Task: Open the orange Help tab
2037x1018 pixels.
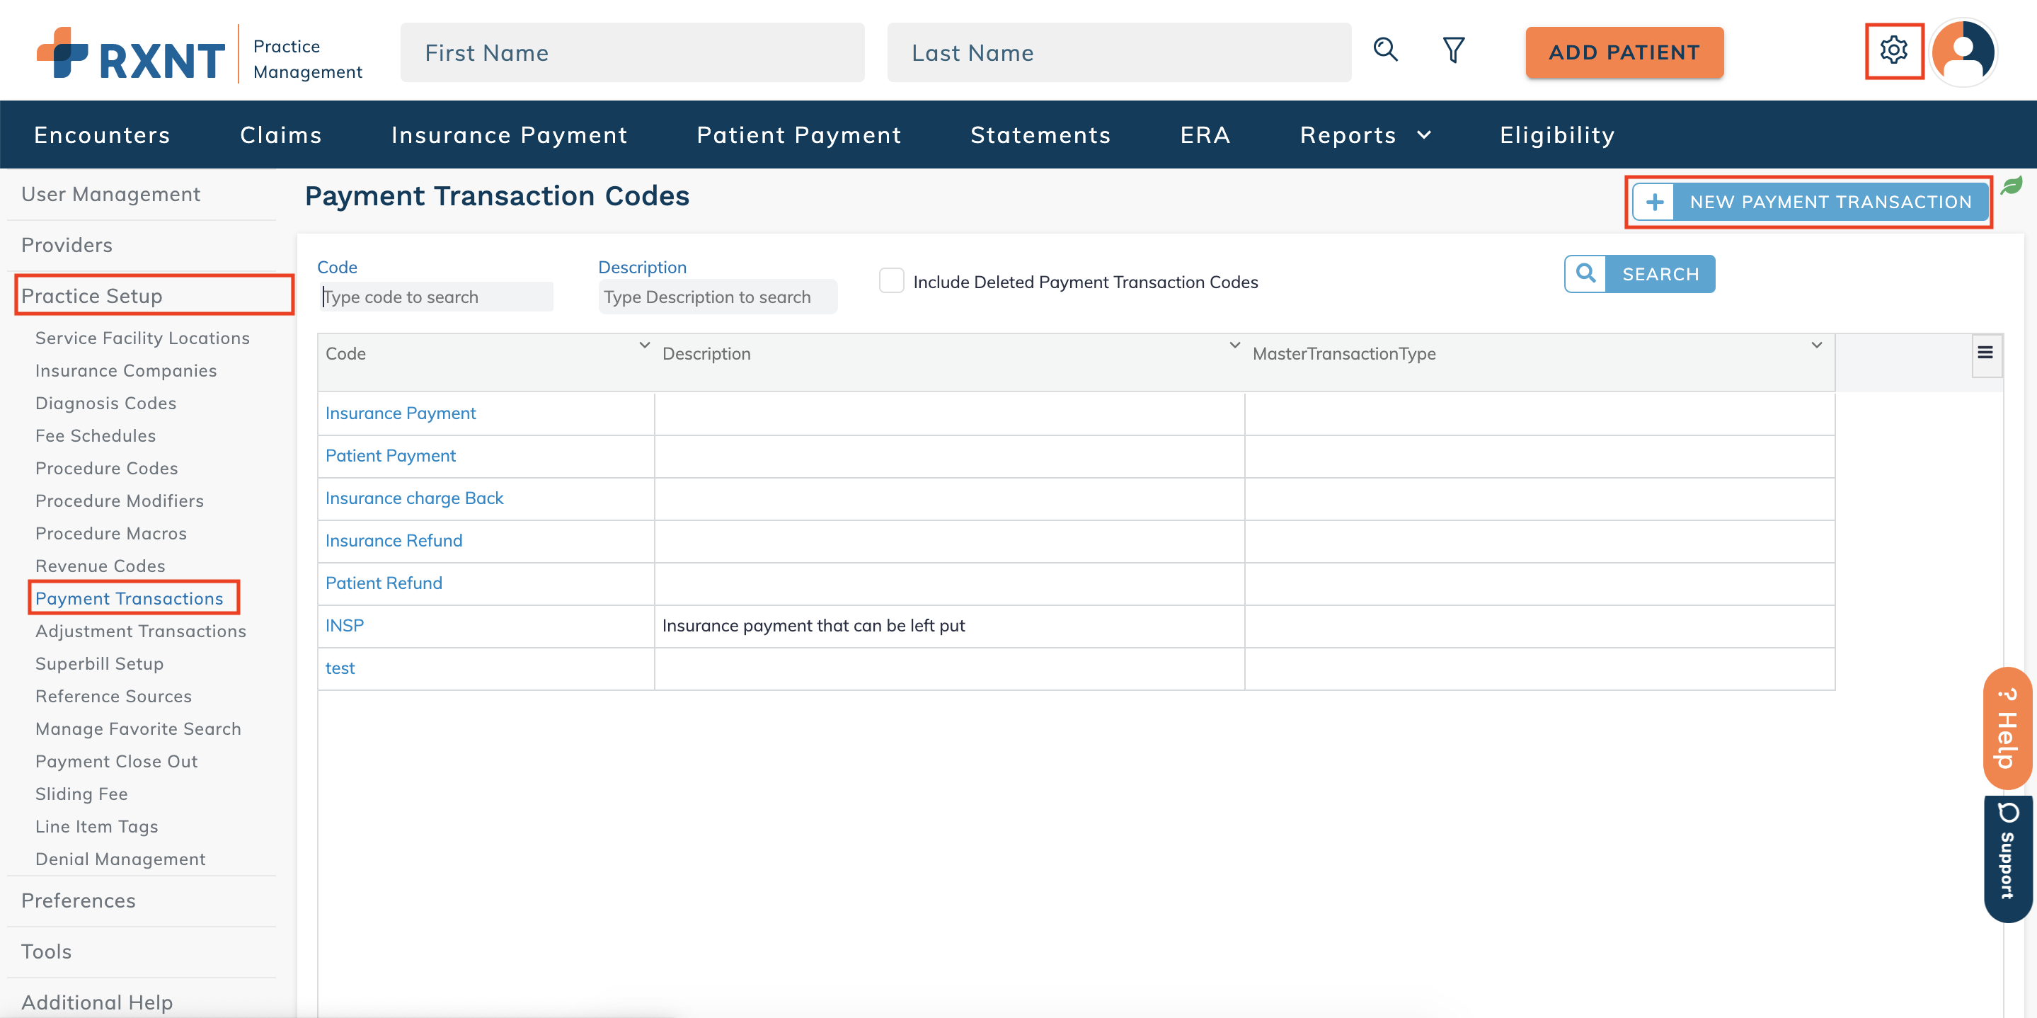Action: tap(2007, 728)
